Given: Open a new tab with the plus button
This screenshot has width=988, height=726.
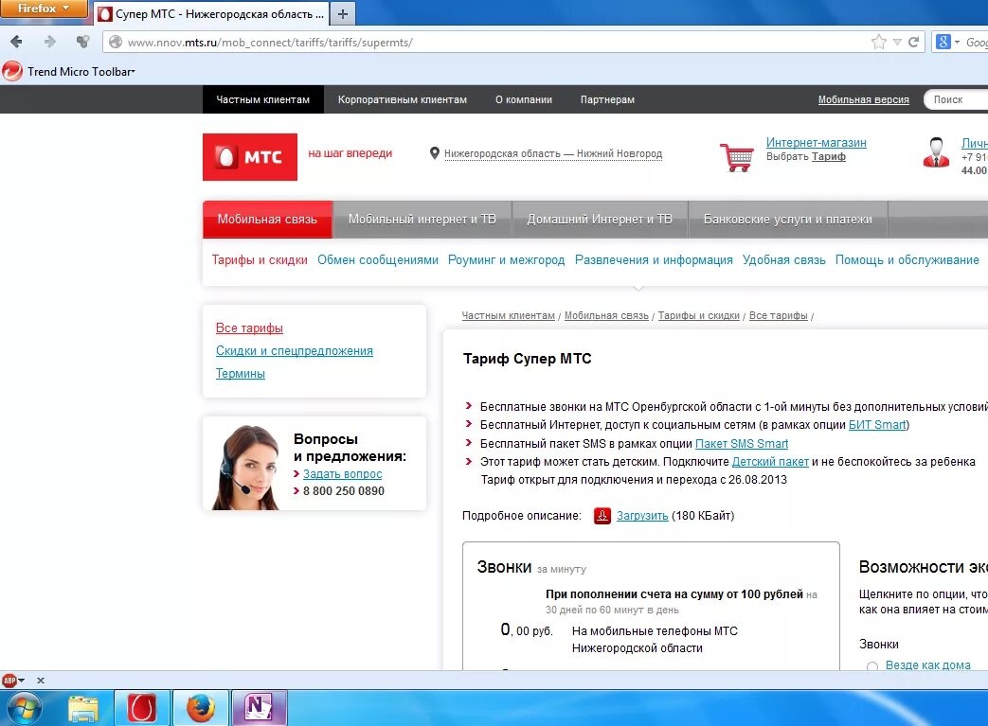Looking at the screenshot, I should click(x=343, y=14).
